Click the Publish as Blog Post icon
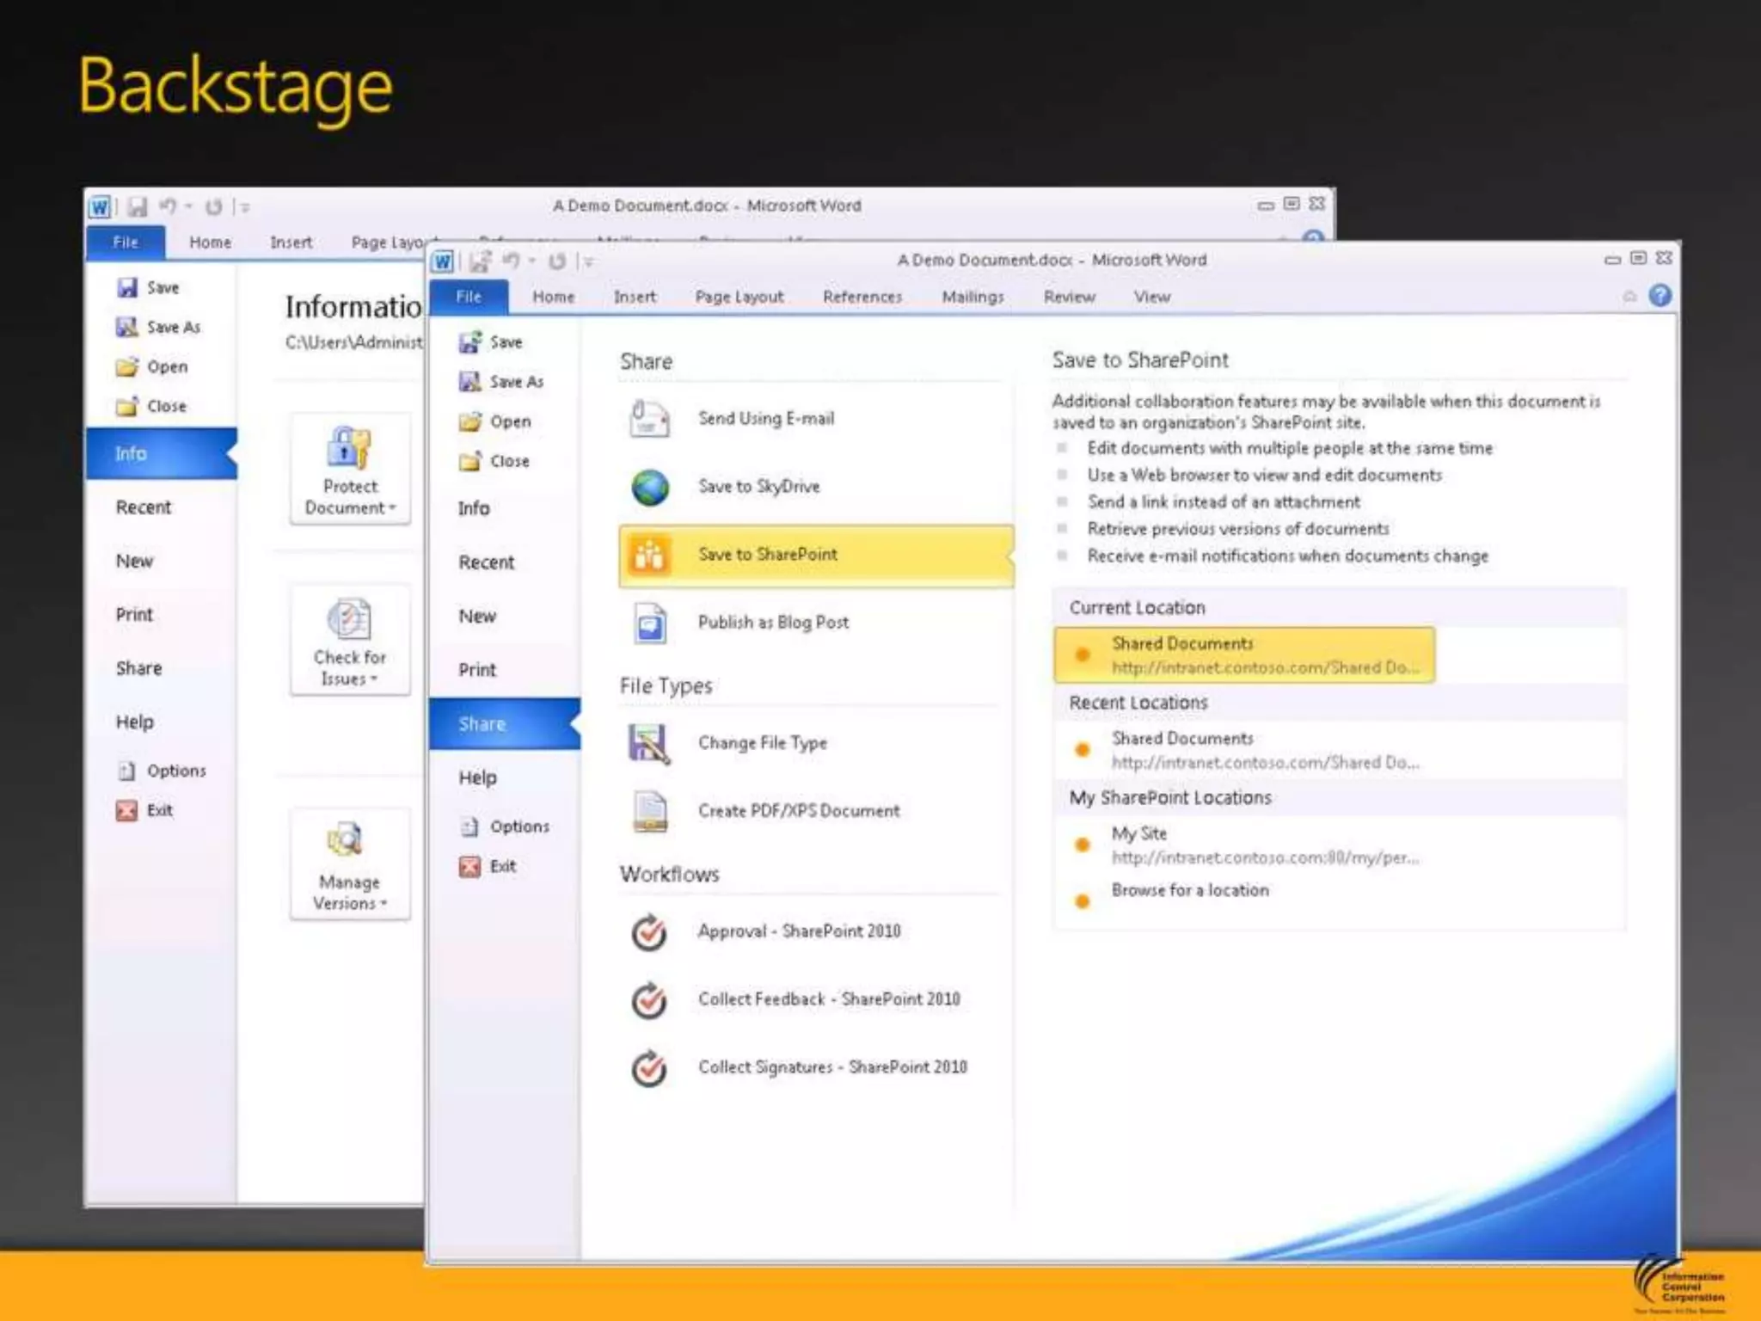This screenshot has height=1321, width=1761. (650, 623)
